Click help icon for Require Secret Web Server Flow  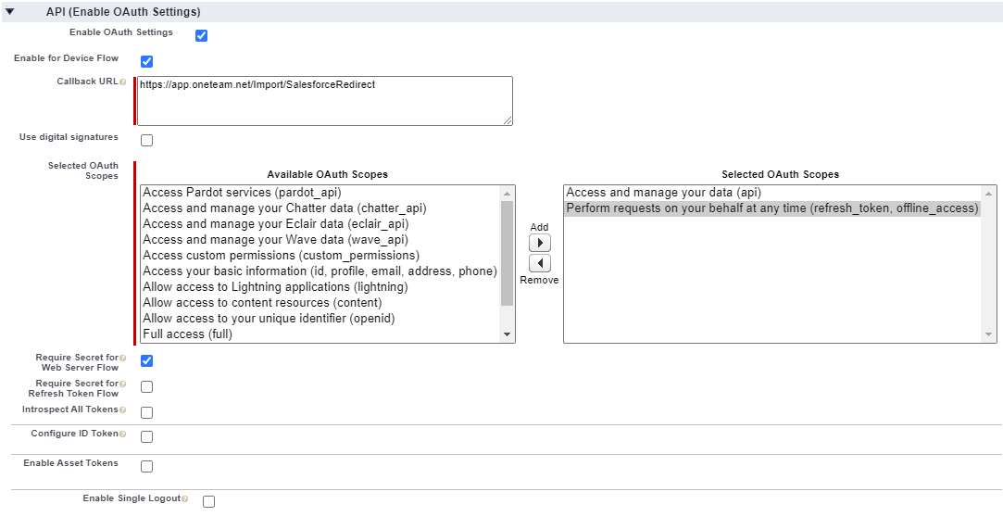point(123,359)
